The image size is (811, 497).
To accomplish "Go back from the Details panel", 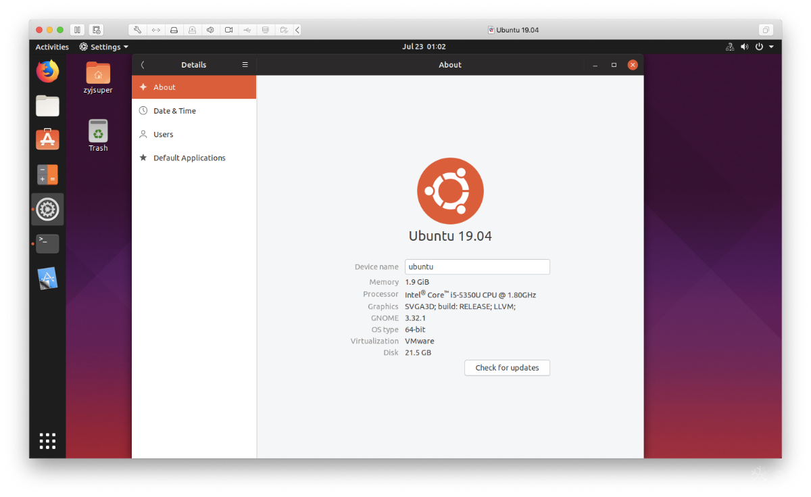I will click(143, 65).
